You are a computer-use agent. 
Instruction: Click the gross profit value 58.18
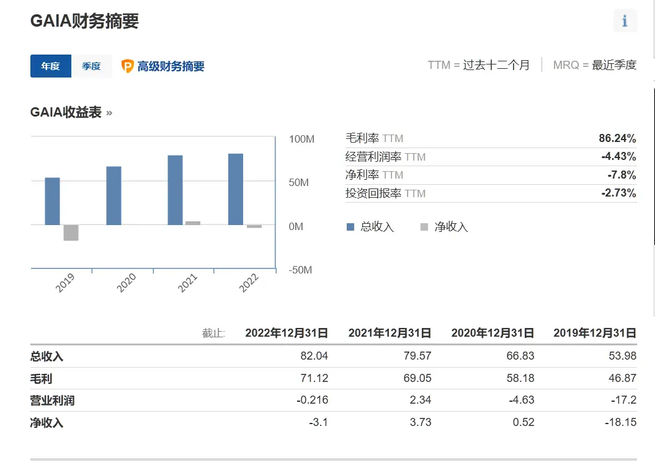click(520, 378)
